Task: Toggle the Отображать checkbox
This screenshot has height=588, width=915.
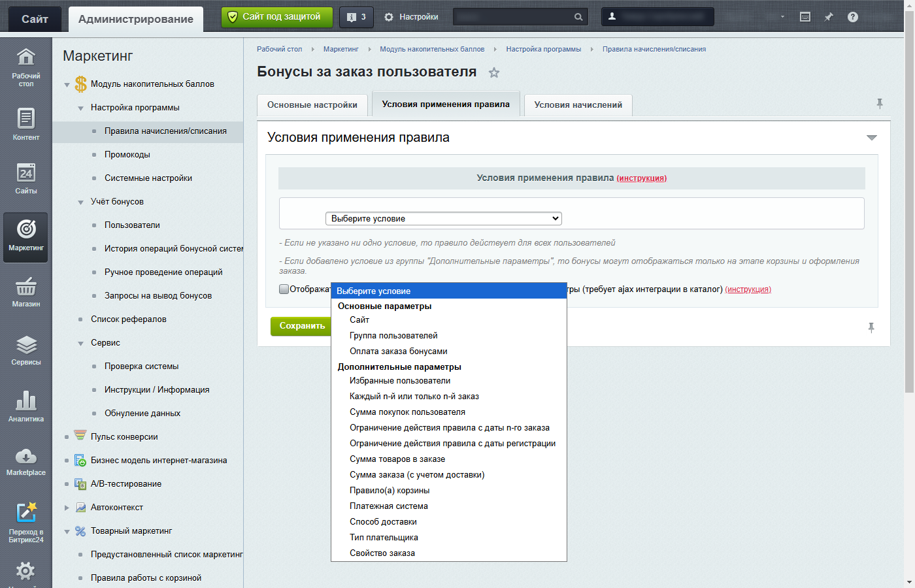Action: click(284, 289)
